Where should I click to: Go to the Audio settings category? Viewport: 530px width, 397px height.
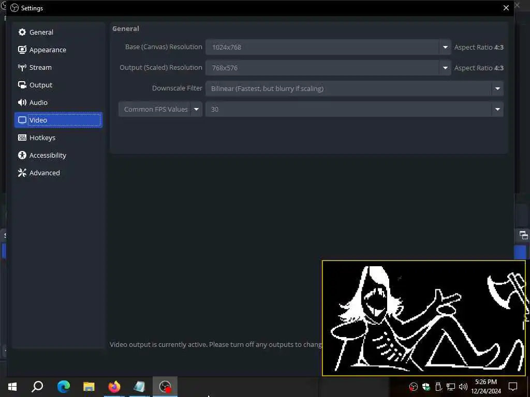click(x=58, y=102)
